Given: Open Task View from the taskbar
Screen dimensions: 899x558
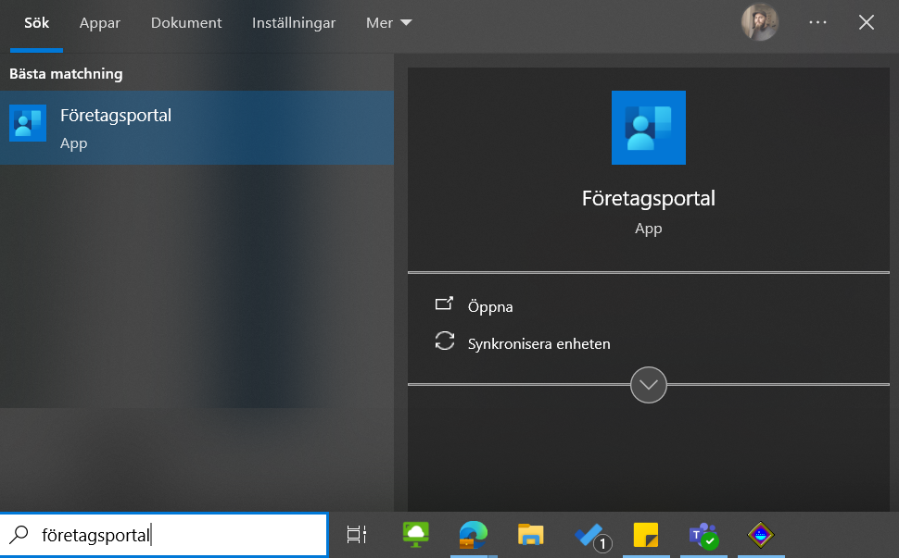Looking at the screenshot, I should [357, 535].
